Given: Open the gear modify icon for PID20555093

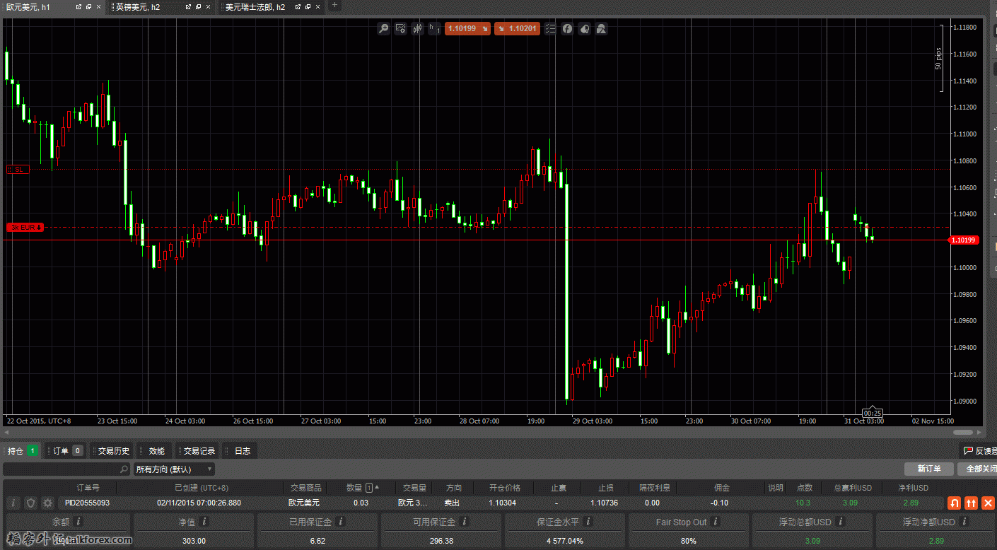Looking at the screenshot, I should tap(47, 503).
